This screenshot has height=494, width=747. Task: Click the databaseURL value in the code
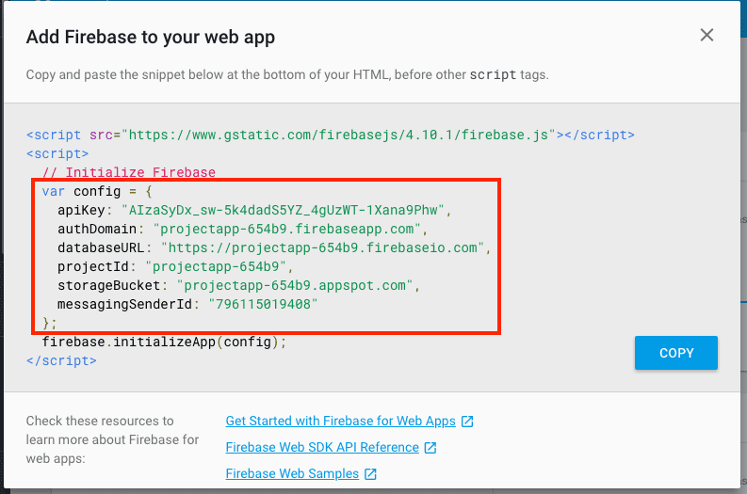coord(326,247)
